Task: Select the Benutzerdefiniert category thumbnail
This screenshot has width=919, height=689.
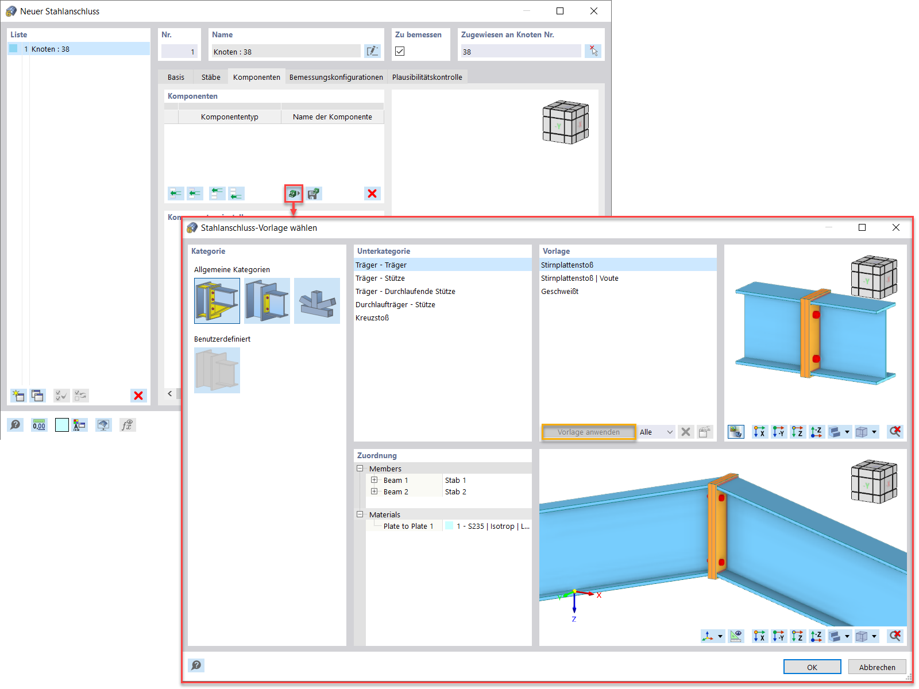Action: [217, 370]
